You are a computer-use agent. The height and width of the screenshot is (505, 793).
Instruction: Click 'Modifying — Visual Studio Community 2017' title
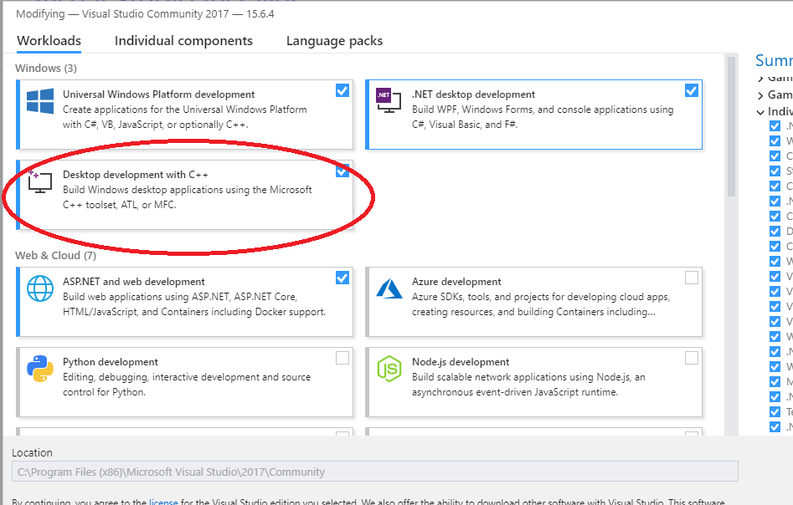tap(145, 14)
